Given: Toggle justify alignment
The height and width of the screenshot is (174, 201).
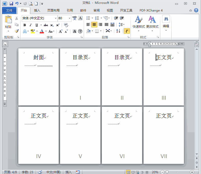Looking at the screenshot, I should [107, 24].
